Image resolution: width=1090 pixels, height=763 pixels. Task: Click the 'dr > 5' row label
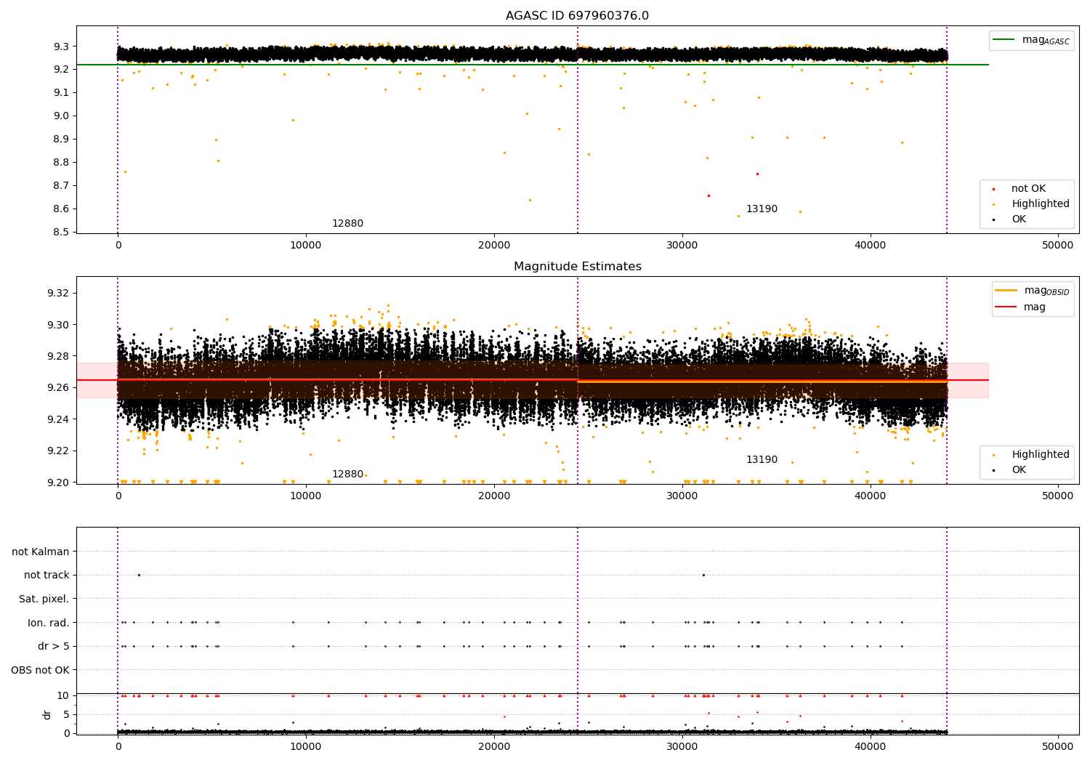click(x=54, y=646)
